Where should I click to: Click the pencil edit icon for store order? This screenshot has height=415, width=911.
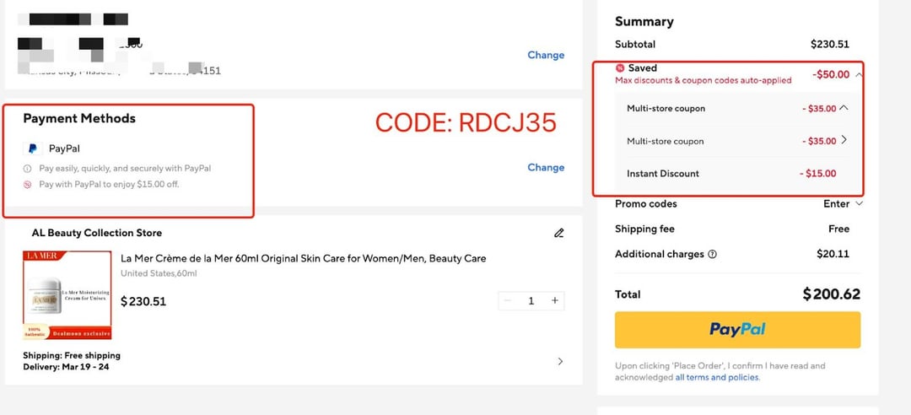[558, 233]
